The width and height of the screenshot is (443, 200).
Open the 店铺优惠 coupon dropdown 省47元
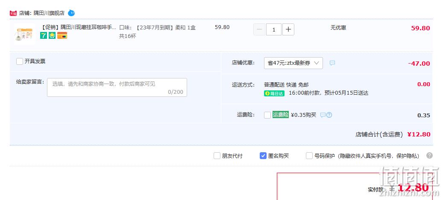coord(293,63)
